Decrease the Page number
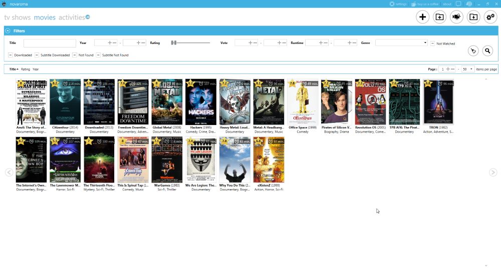Viewport: 501px width, 270px height. click(x=452, y=69)
